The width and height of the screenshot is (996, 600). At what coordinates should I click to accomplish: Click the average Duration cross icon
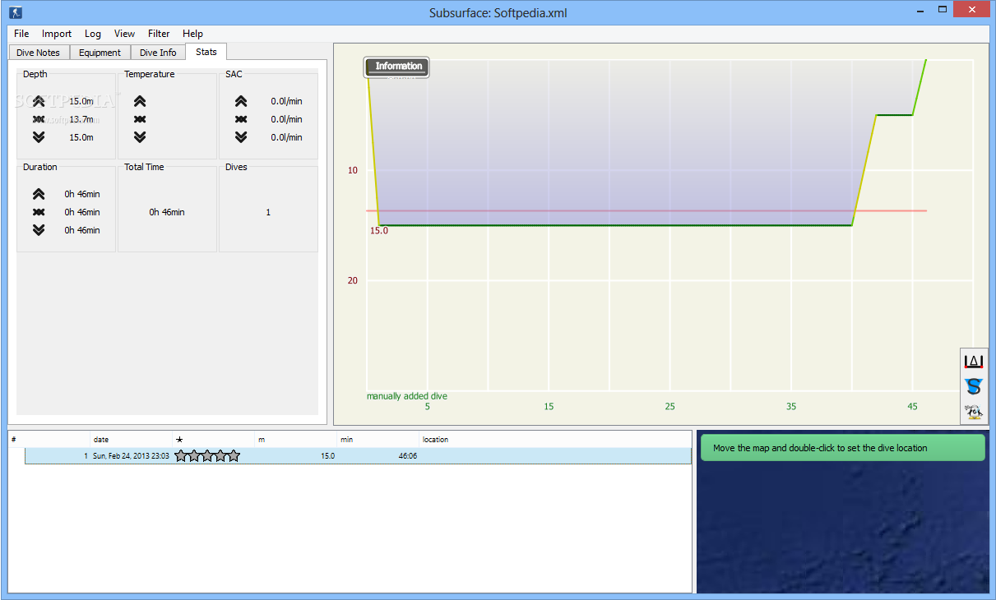39,212
